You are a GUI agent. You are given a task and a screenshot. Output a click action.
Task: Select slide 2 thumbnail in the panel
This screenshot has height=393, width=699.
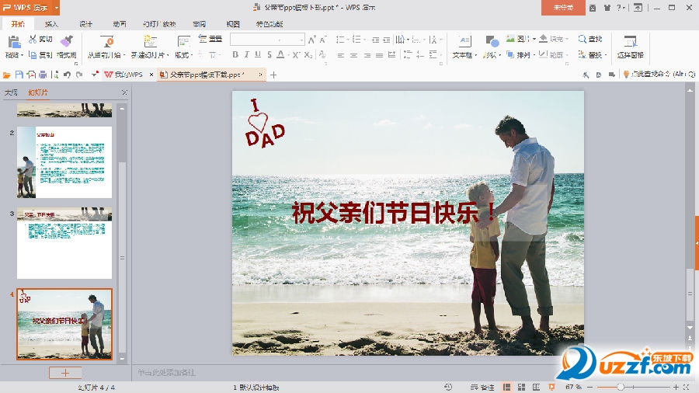coord(64,162)
